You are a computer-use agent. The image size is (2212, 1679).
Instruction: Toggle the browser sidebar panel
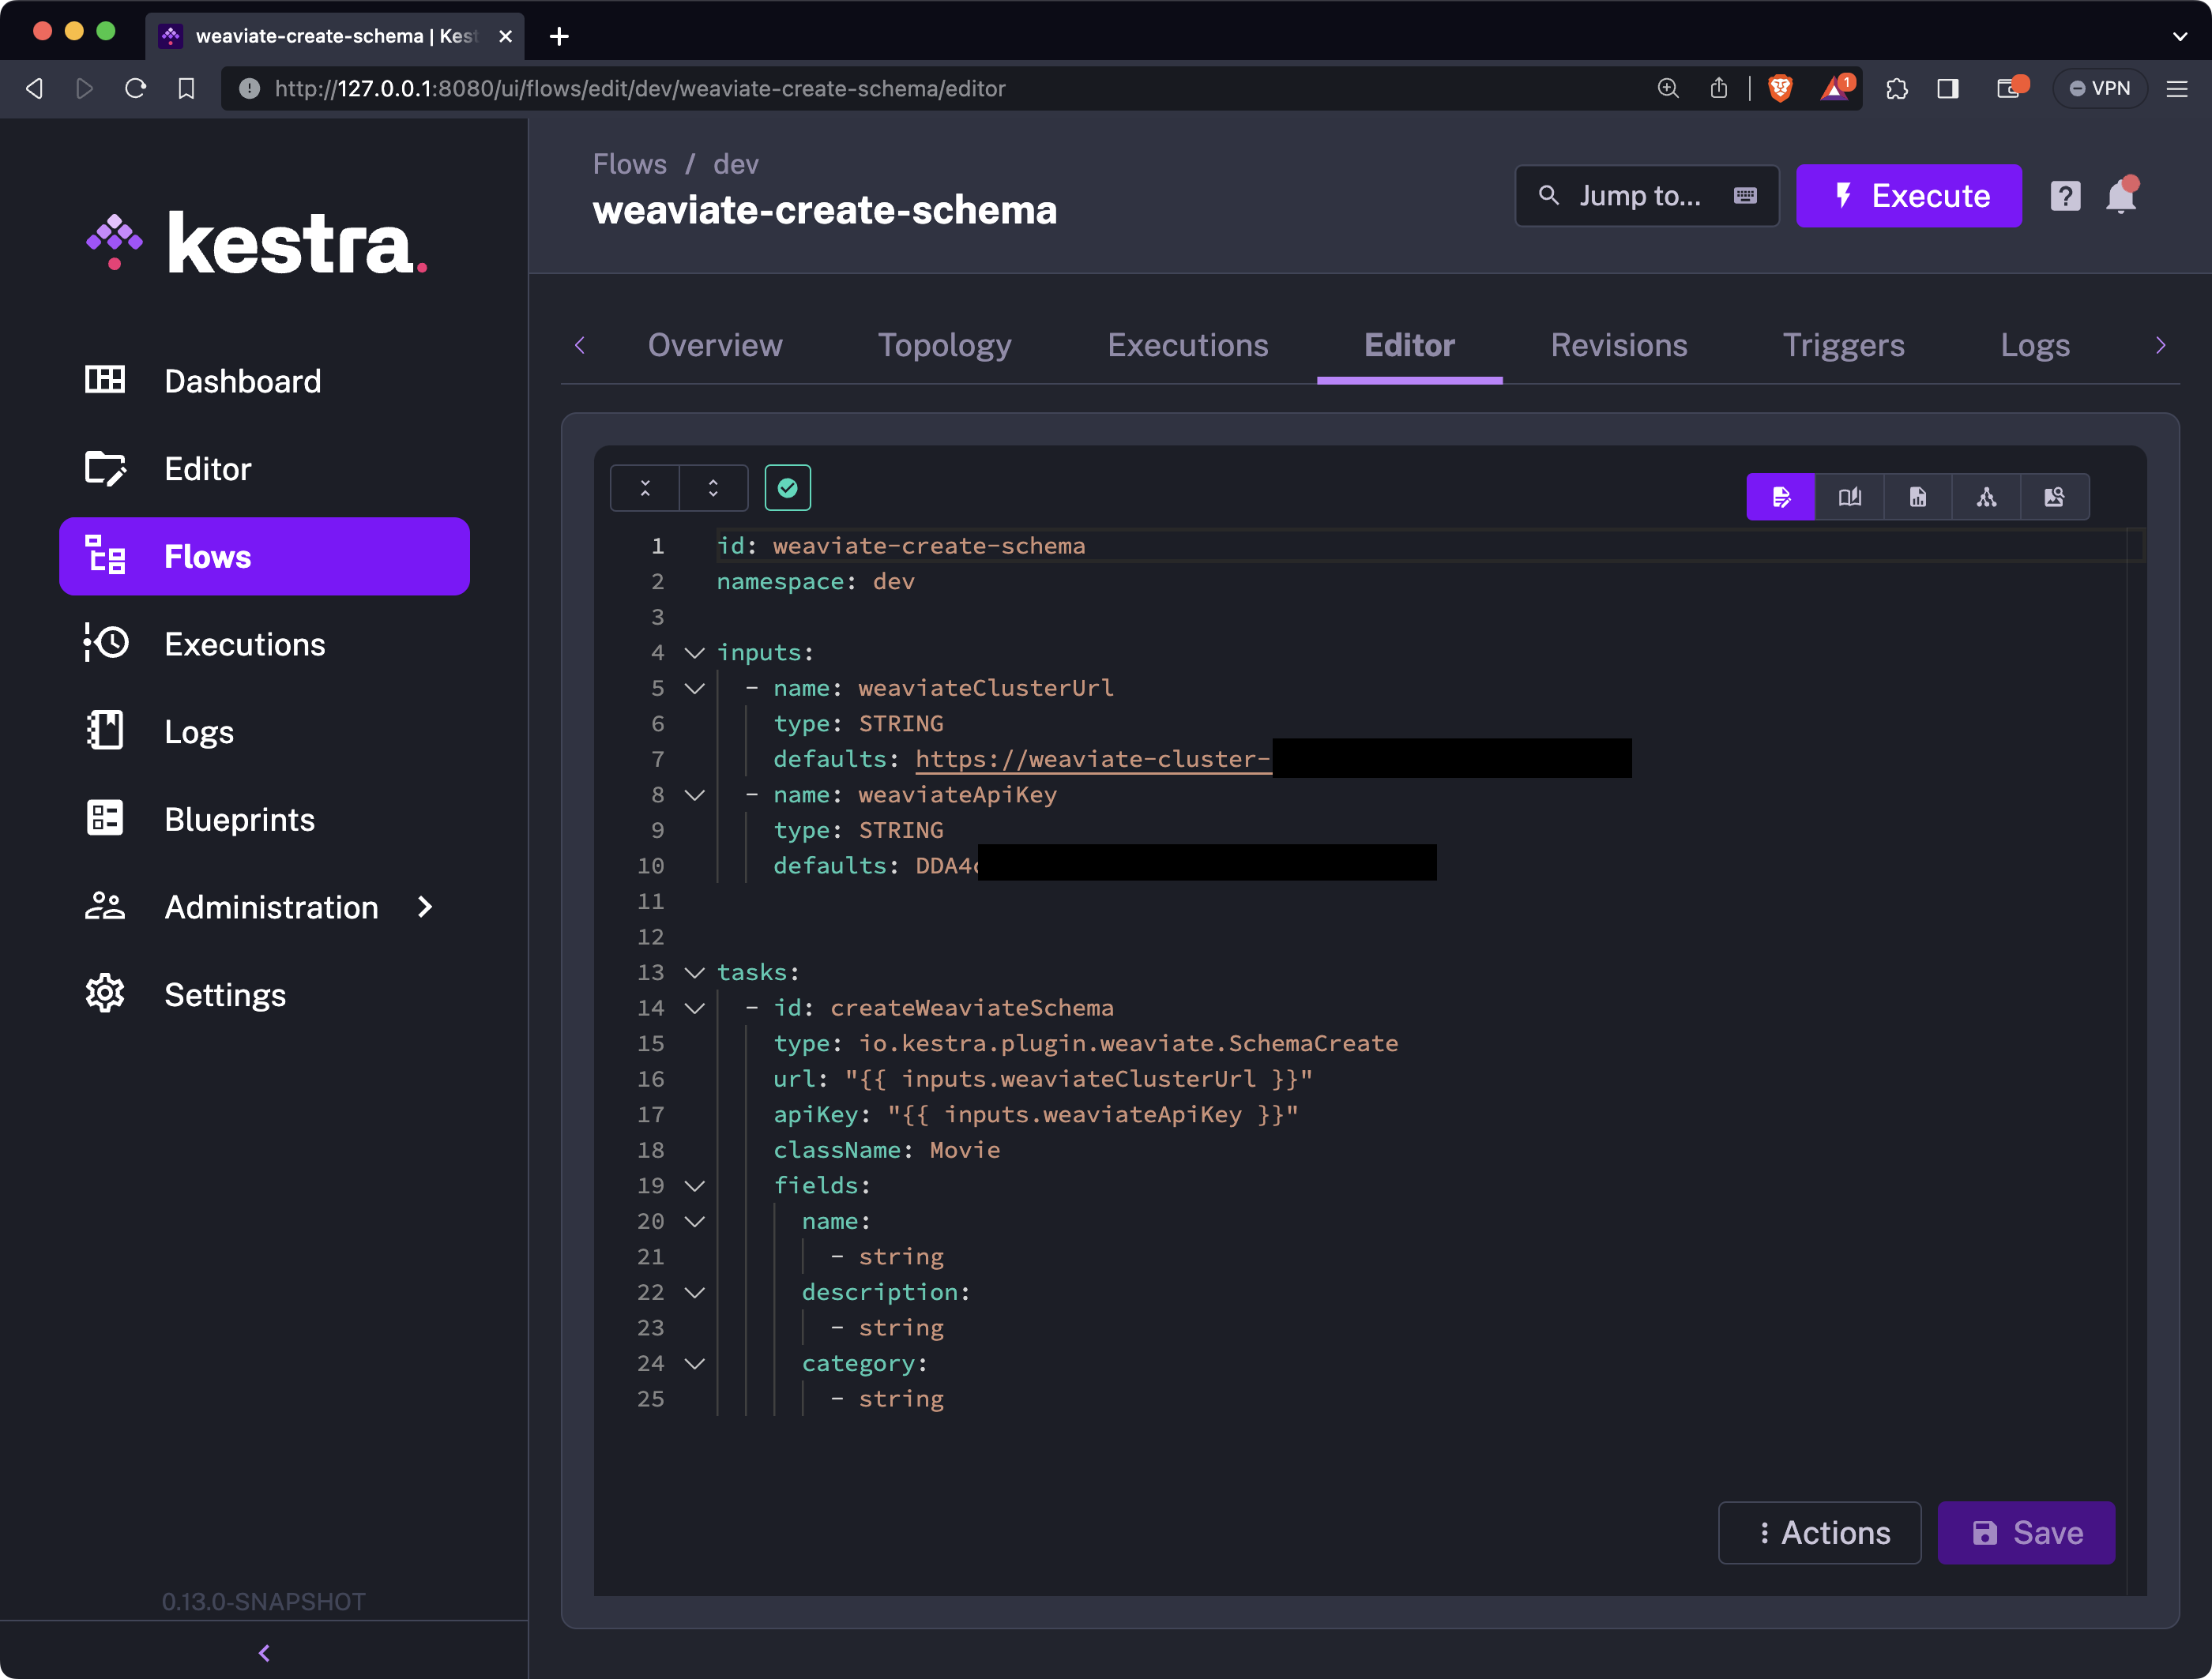point(1948,88)
